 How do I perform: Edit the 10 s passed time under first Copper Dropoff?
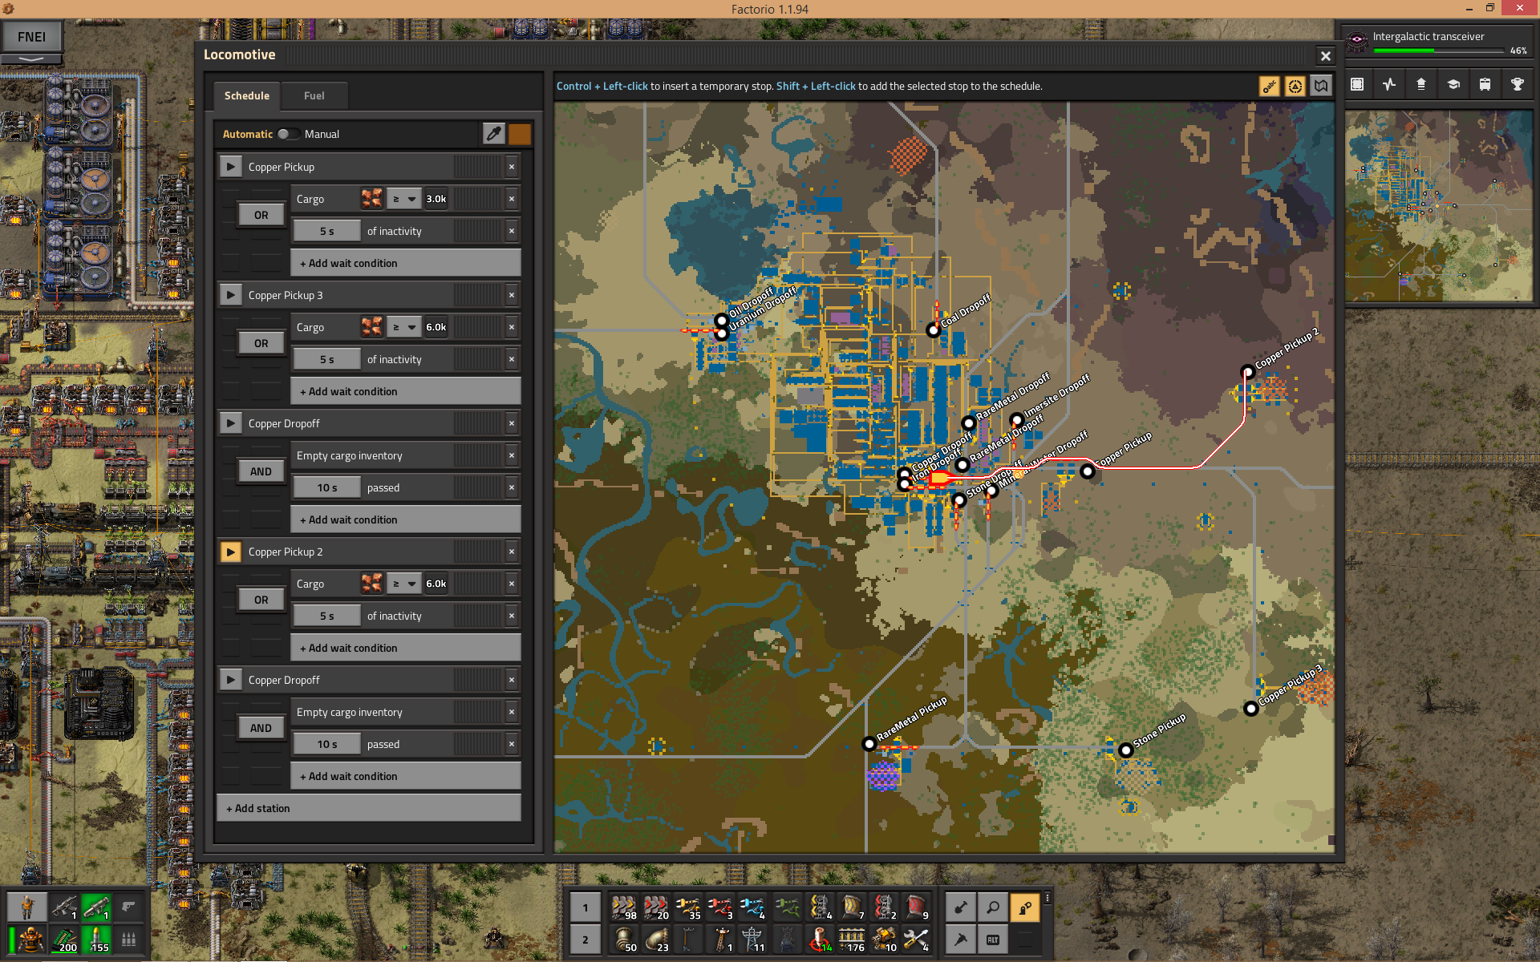point(327,487)
